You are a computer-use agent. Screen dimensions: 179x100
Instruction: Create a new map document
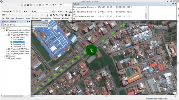pyautogui.click(x=22, y=5)
